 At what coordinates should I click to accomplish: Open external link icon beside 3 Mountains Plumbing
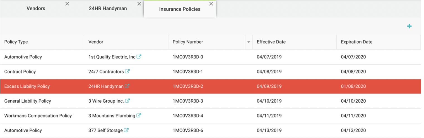coord(139,115)
